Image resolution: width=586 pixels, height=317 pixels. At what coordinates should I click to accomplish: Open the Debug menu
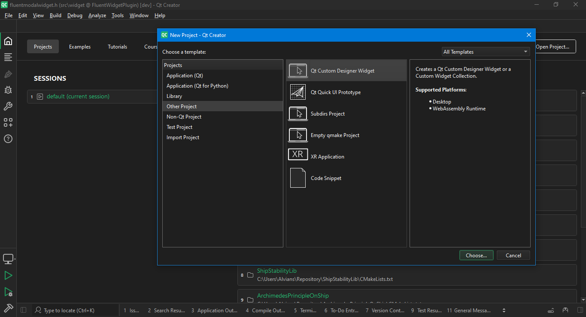tap(75, 15)
